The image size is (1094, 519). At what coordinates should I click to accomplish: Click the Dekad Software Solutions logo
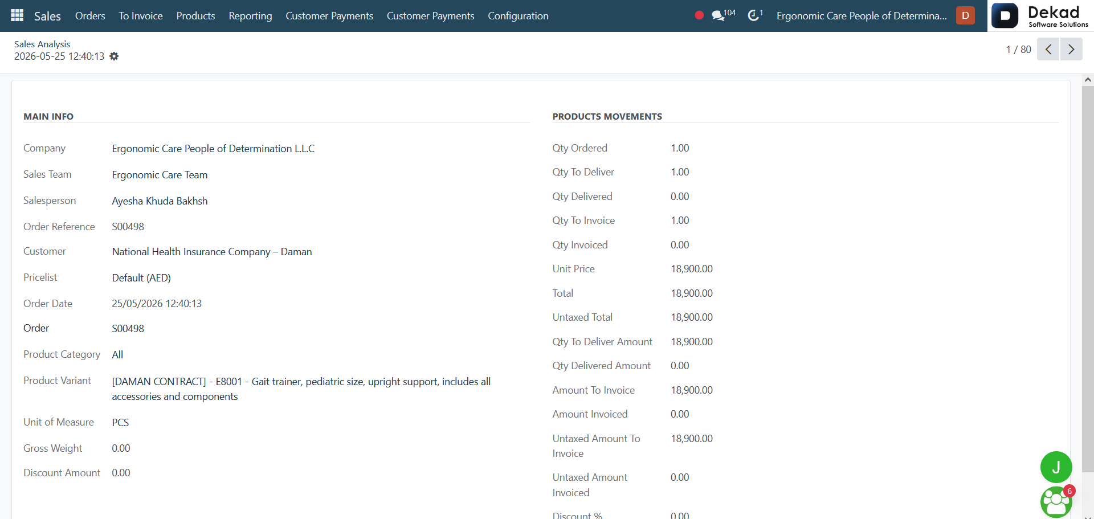coord(1040,16)
